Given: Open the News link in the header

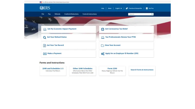Looking at the screenshot, I should tap(110, 8).
